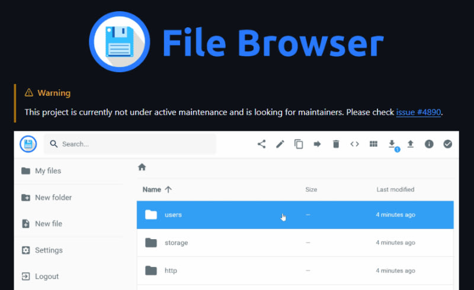Open My files in sidebar
This screenshot has width=474, height=290.
(47, 171)
